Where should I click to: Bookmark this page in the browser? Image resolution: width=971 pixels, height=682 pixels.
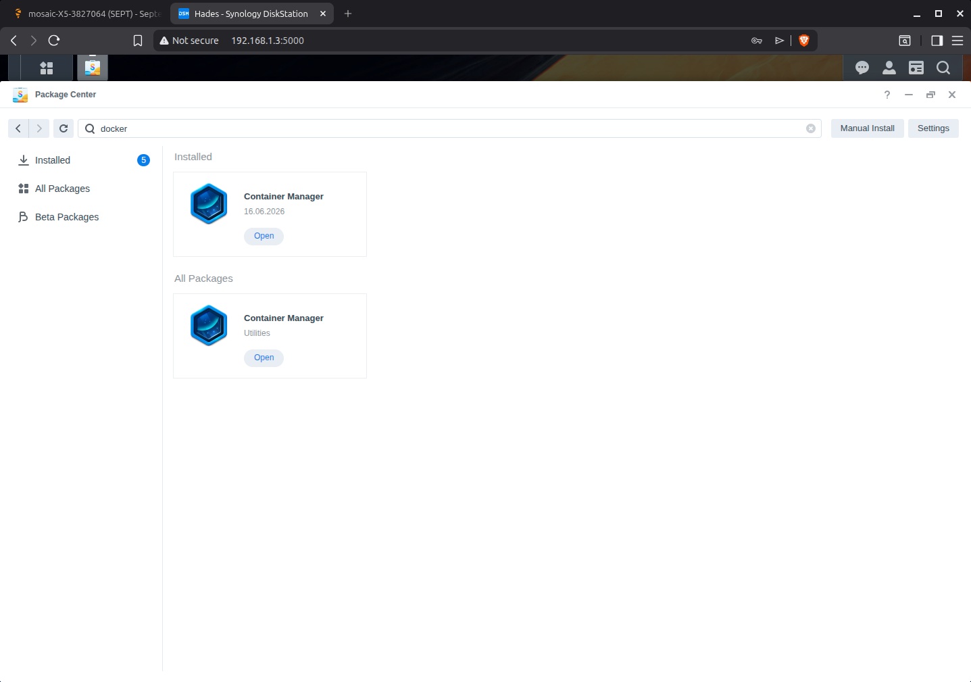coord(138,41)
